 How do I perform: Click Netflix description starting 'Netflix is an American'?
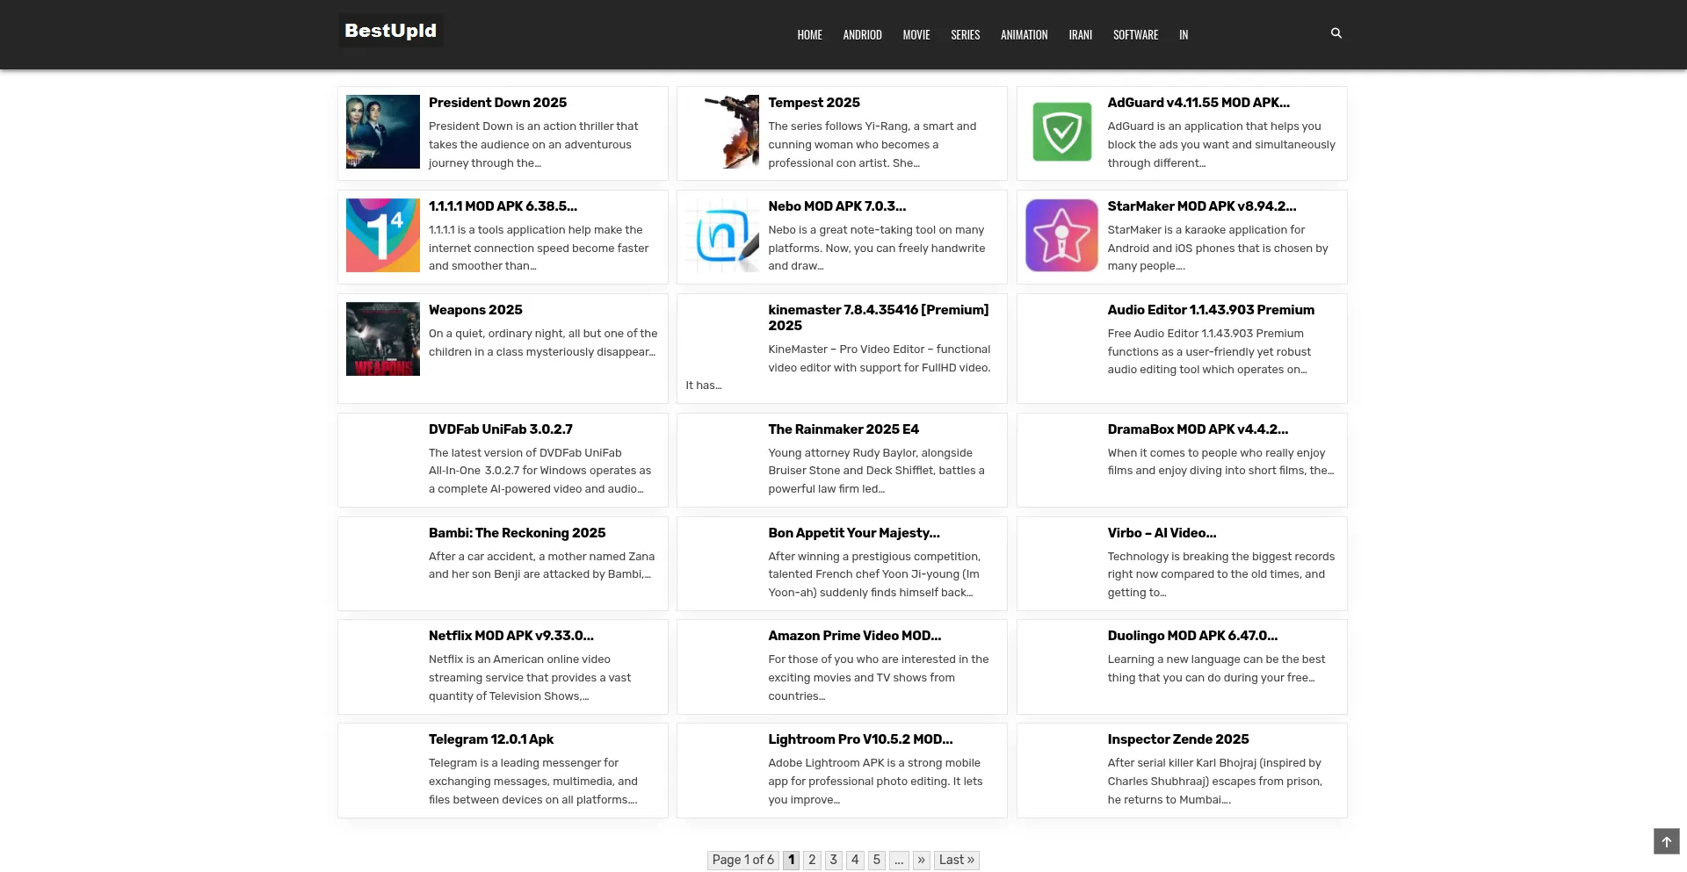[x=530, y=678]
